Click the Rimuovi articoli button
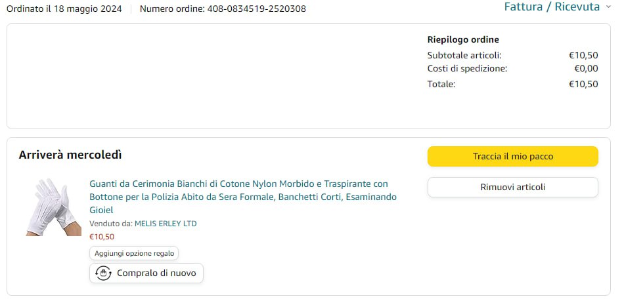This screenshot has width=624, height=301. (x=512, y=187)
